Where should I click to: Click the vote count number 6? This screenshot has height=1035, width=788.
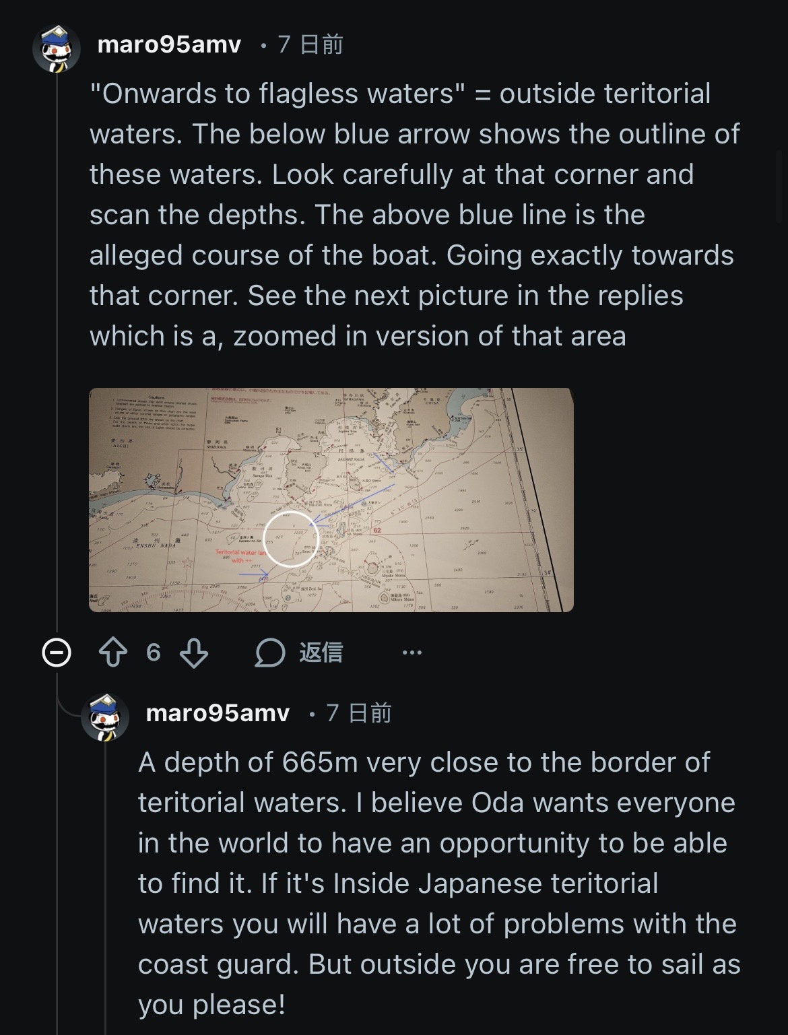154,653
